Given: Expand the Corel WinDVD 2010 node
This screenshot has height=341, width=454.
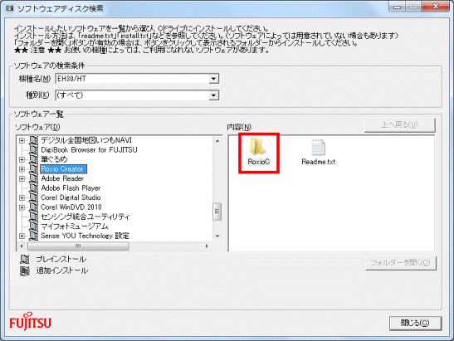Looking at the screenshot, I should pyautogui.click(x=22, y=207).
